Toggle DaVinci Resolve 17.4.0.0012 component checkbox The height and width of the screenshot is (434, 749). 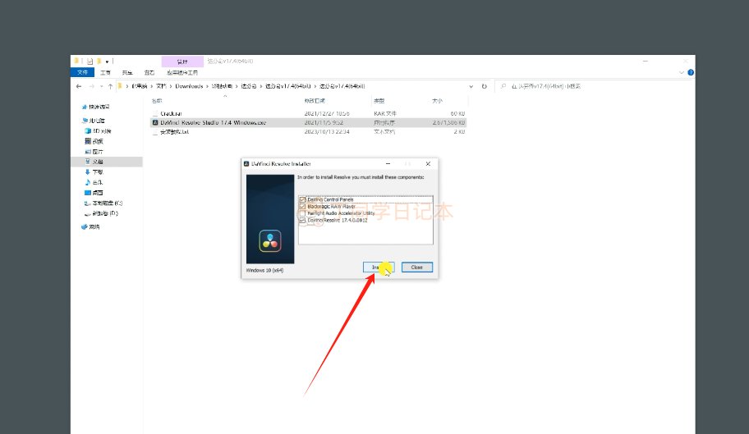[302, 221]
